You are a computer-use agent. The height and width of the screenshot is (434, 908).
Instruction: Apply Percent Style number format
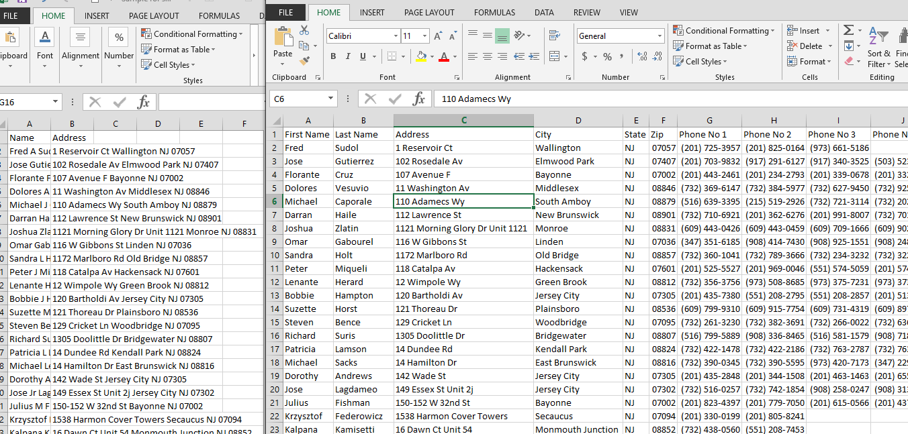click(x=607, y=56)
